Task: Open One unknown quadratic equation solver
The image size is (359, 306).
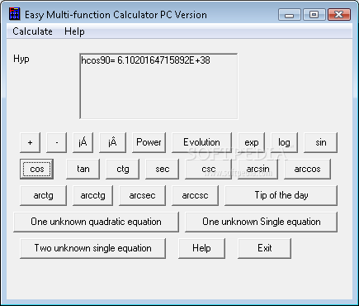Action: pyautogui.click(x=96, y=222)
